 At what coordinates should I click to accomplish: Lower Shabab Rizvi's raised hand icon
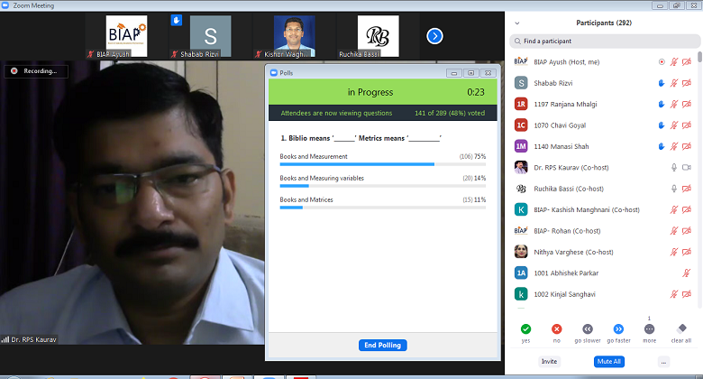click(x=661, y=83)
